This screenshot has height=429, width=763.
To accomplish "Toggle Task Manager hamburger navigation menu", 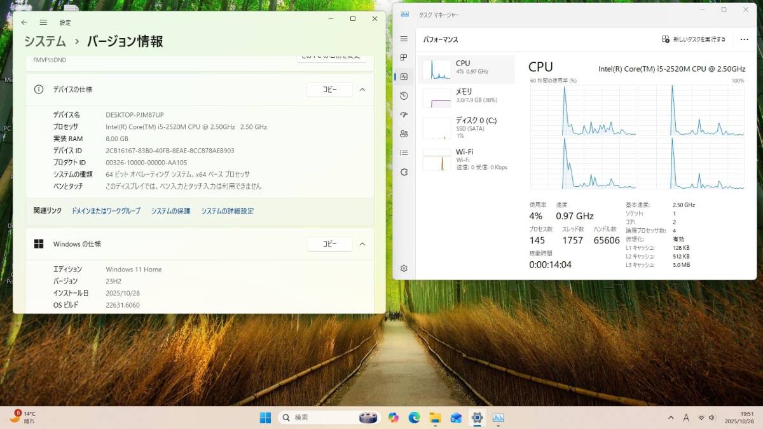I will (x=404, y=39).
